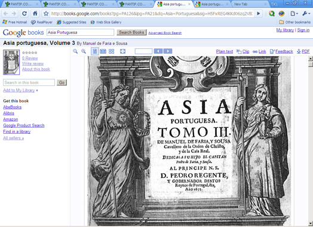Show All sellers
The height and width of the screenshot is (227, 313).
[13, 138]
